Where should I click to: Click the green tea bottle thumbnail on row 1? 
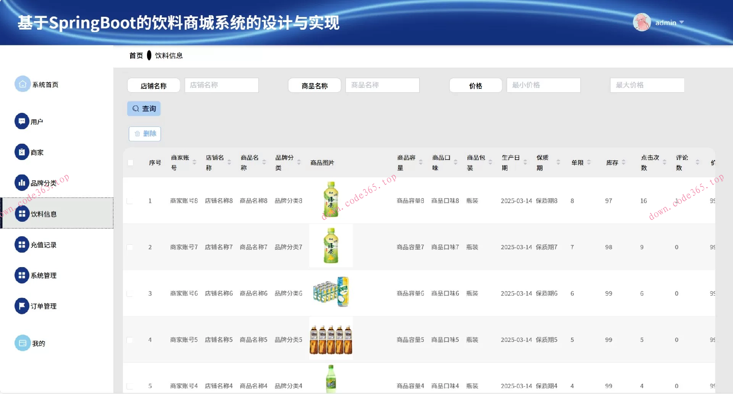click(331, 199)
